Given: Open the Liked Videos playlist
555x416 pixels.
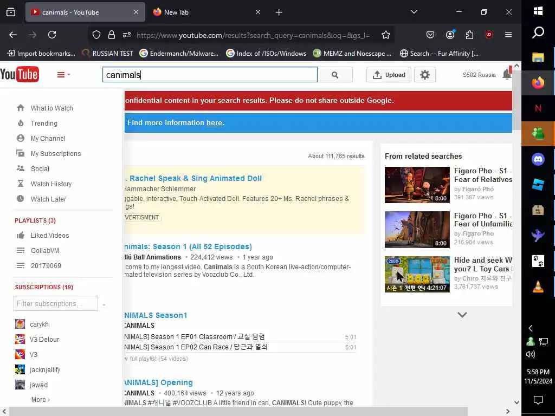Looking at the screenshot, I should click(x=49, y=236).
